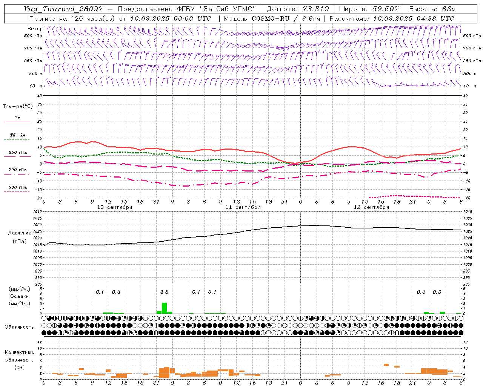Click the calculation time 10.09.2025 04:38 UTC
483x386 pixels.
tap(414, 18)
